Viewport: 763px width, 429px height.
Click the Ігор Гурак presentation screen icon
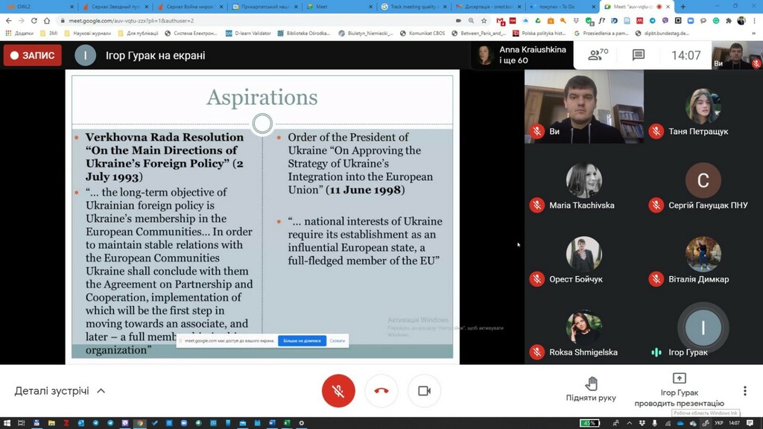[x=679, y=378]
